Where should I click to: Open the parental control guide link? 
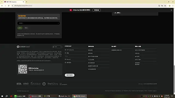(x=91, y=63)
